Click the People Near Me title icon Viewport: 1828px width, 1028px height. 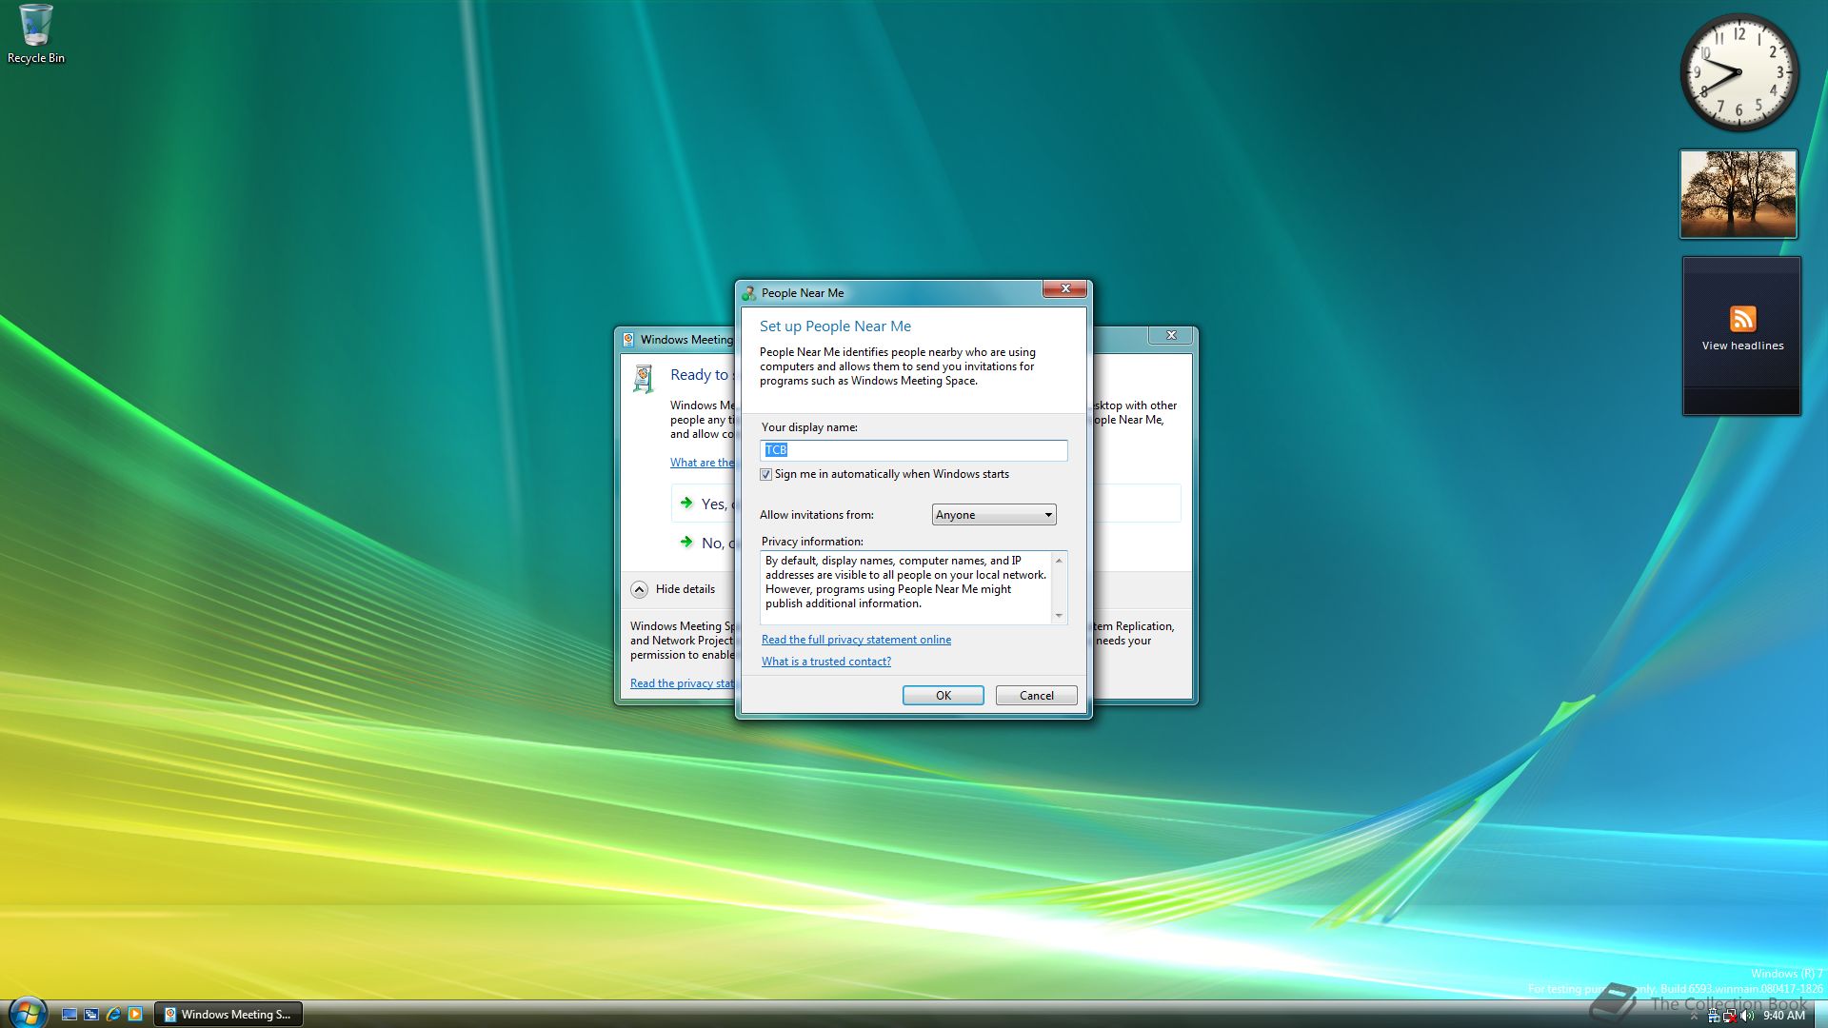749,293
